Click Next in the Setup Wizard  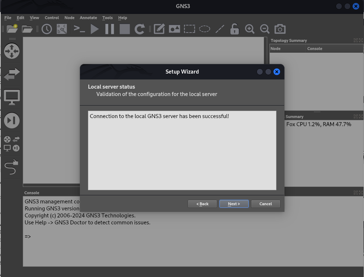(x=234, y=204)
